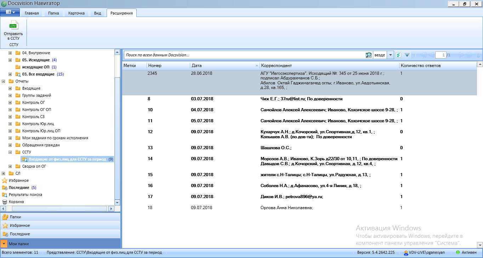The image size is (483, 258).
Task: Click the Последние clock-folder icon in tree
Action: click(x=5, y=187)
